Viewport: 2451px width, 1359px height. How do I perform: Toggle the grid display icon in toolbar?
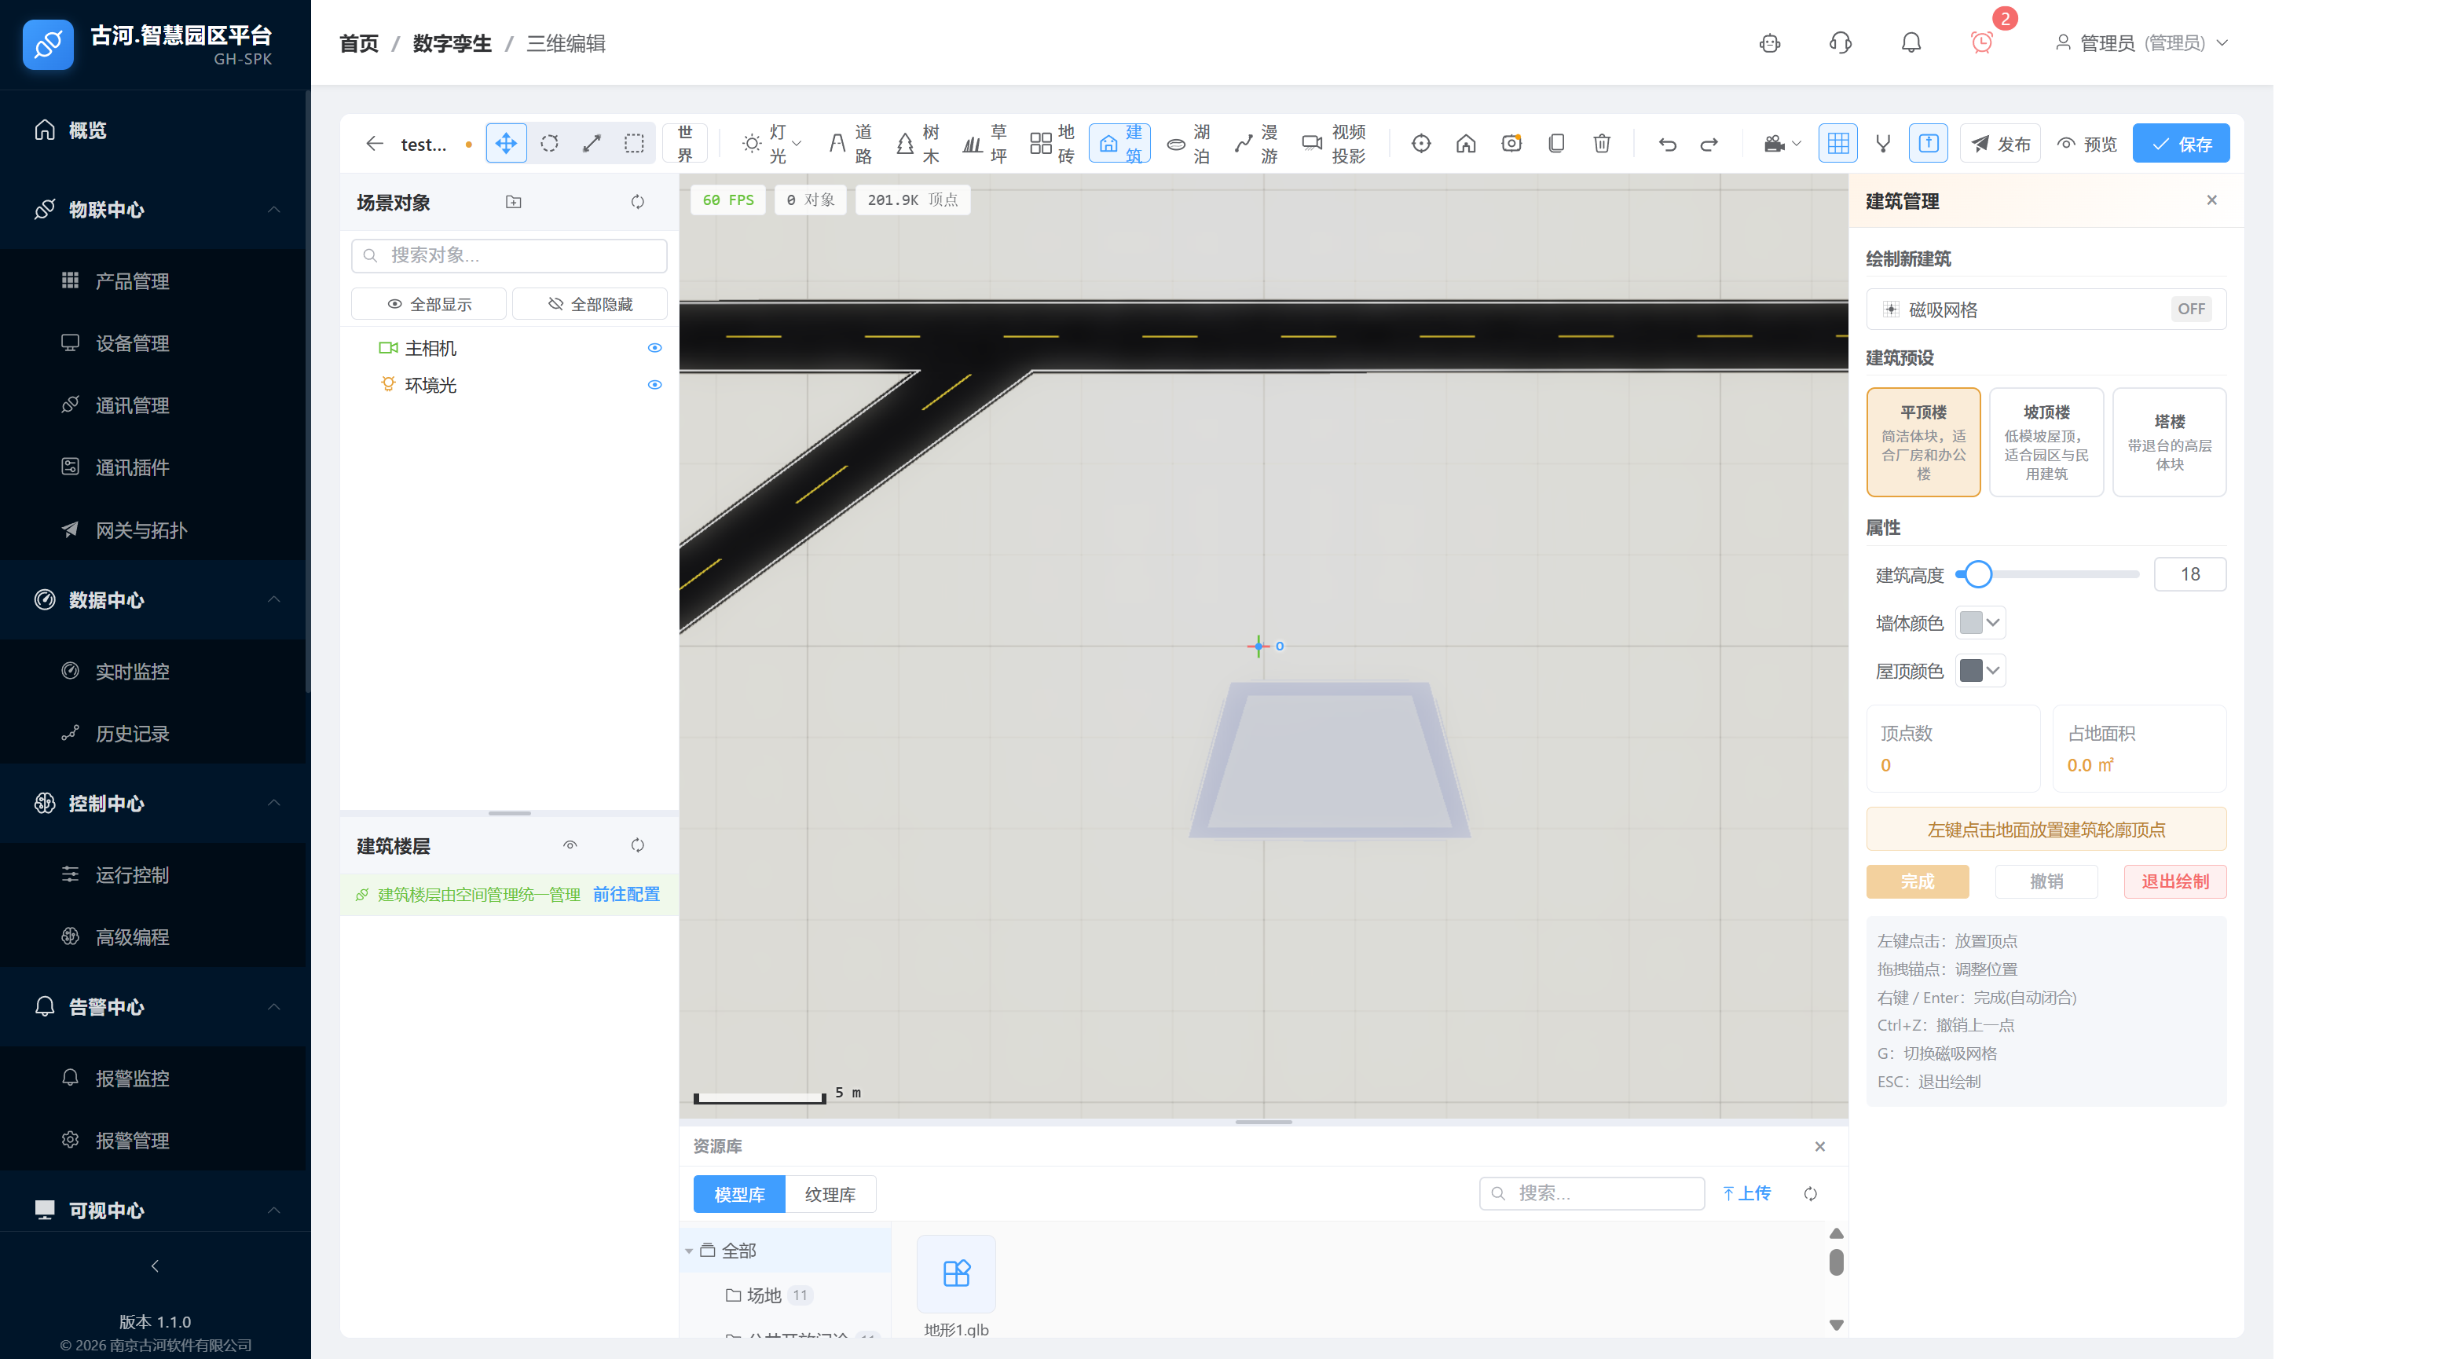tap(1837, 144)
